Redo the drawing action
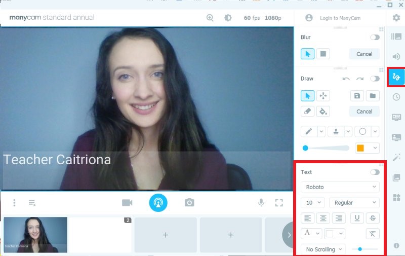 [x=360, y=79]
